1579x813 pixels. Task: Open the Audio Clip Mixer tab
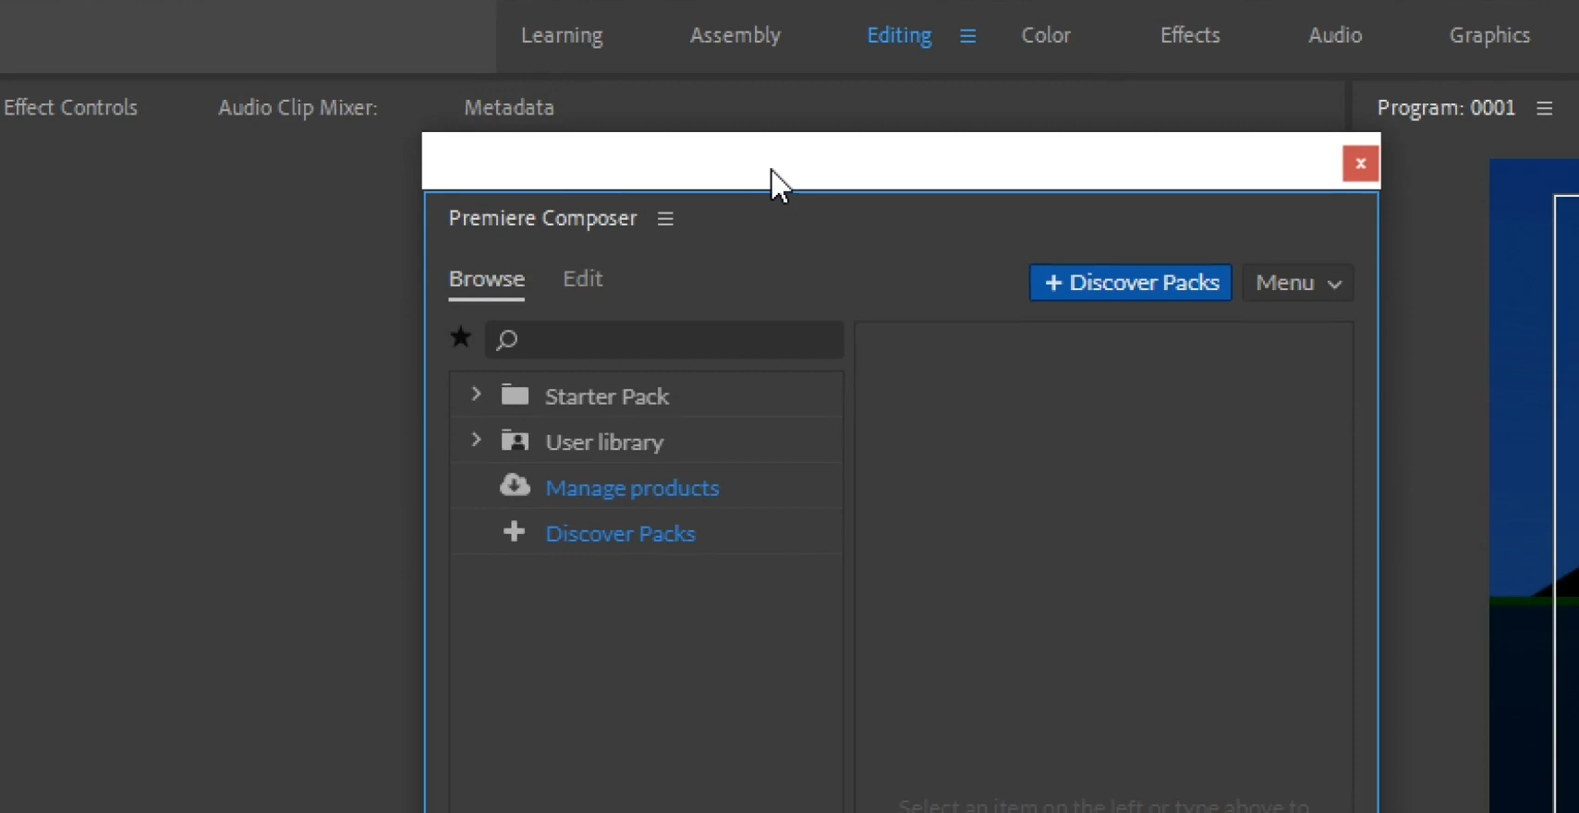pos(298,107)
